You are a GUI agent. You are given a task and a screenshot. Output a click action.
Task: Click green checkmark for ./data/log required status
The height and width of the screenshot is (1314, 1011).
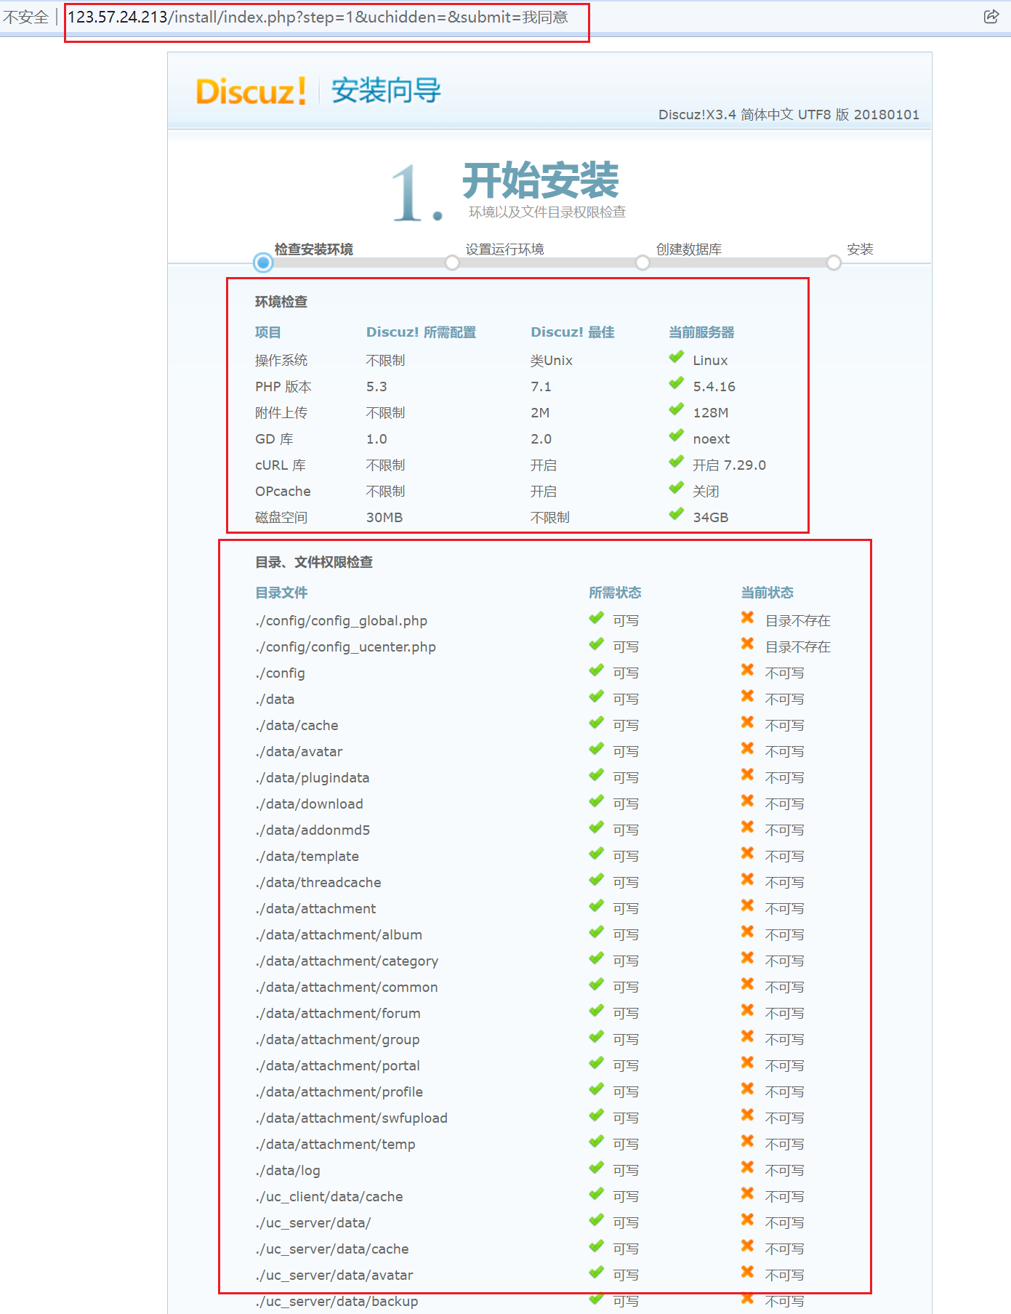point(597,1168)
